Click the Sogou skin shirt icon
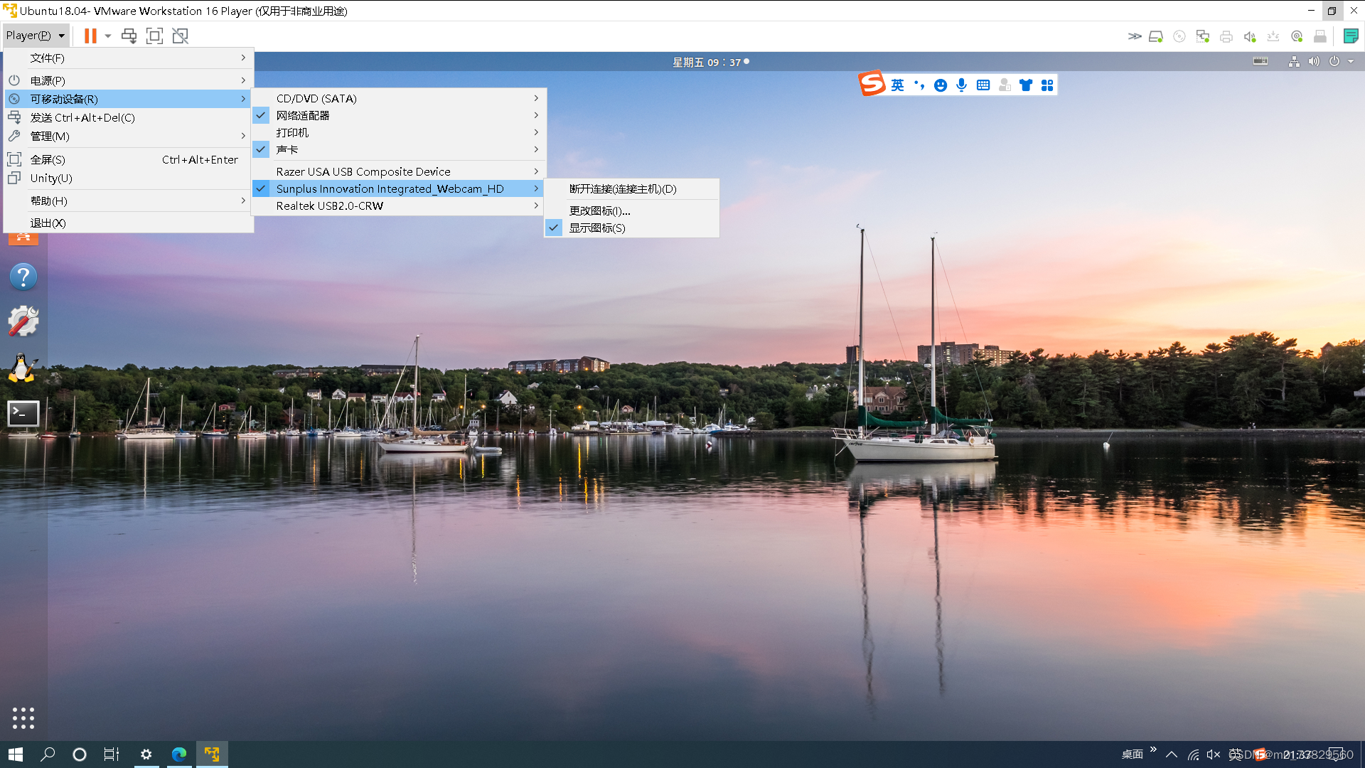 1026,85
